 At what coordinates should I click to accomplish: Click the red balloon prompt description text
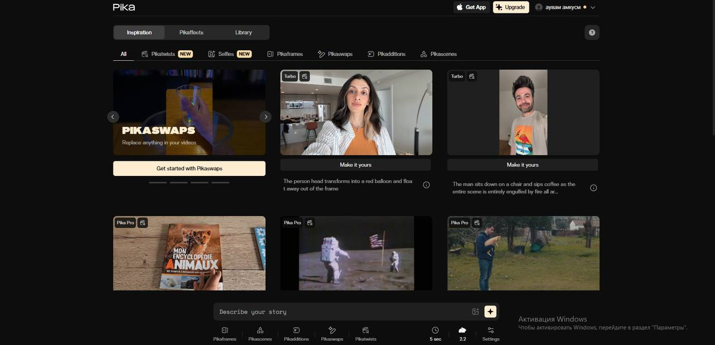347,185
